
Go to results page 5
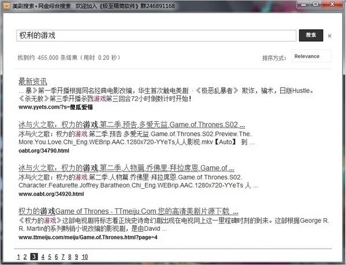coord(50,256)
